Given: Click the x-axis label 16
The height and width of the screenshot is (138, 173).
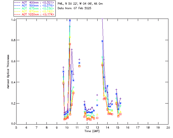Looking at the screenshot, I should (x=128, y=127).
